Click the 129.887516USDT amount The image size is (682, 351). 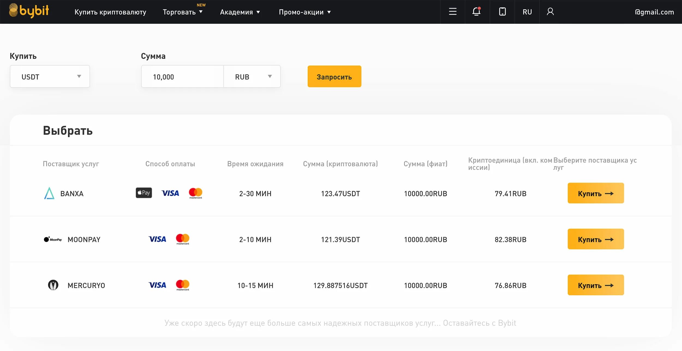click(340, 286)
